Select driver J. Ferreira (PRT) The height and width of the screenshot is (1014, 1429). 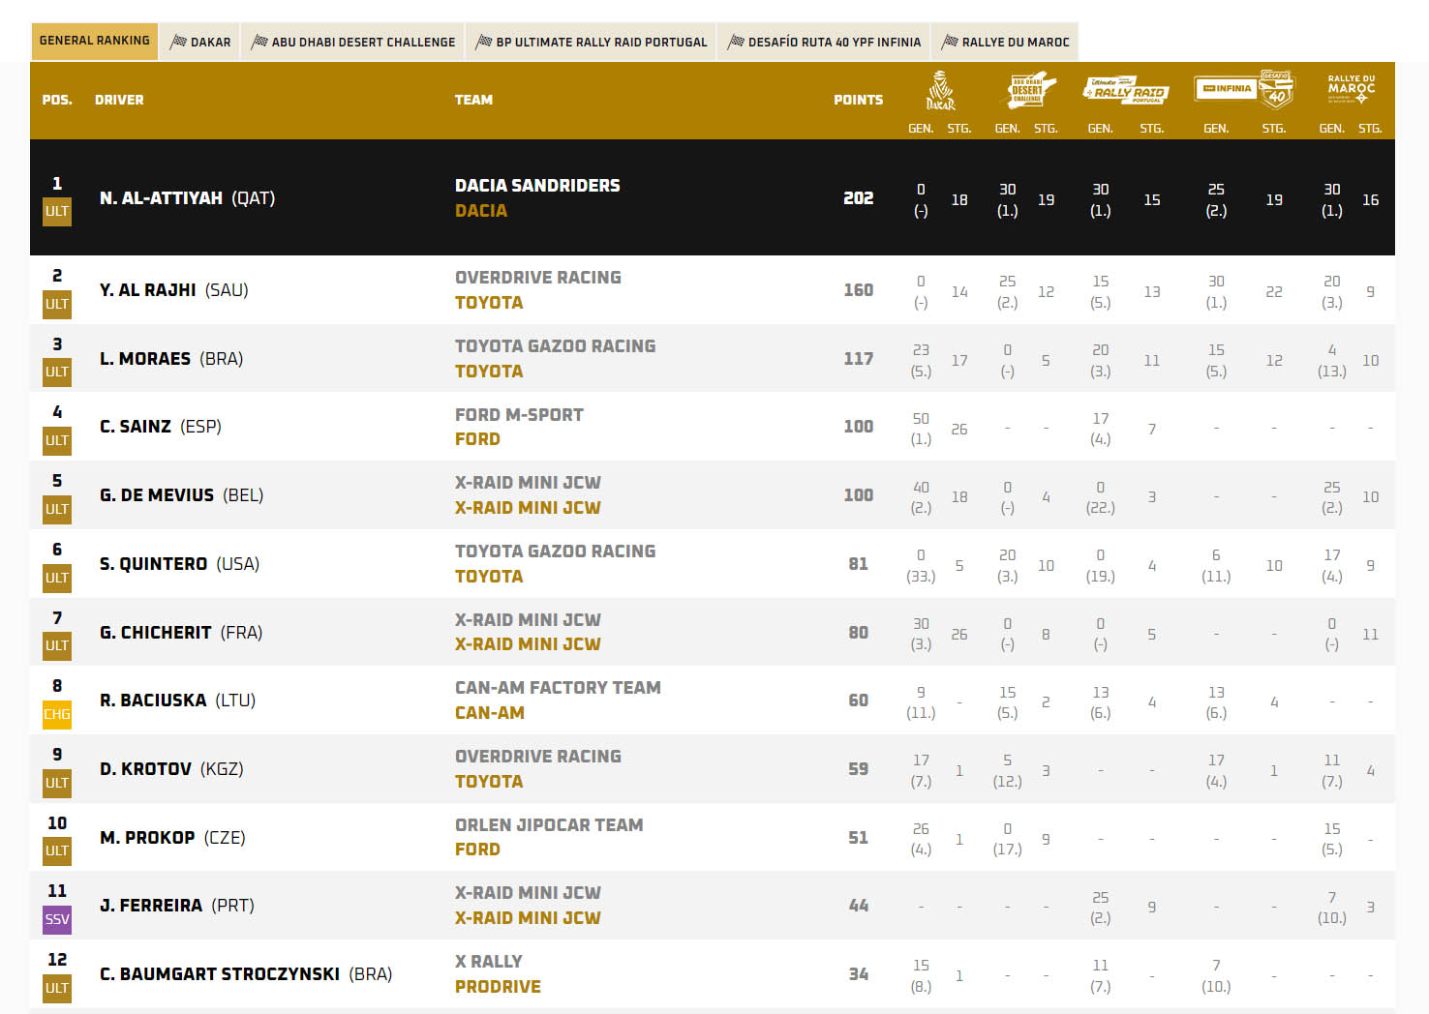pos(177,906)
